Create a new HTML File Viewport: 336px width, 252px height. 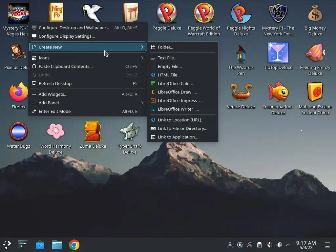[183, 75]
